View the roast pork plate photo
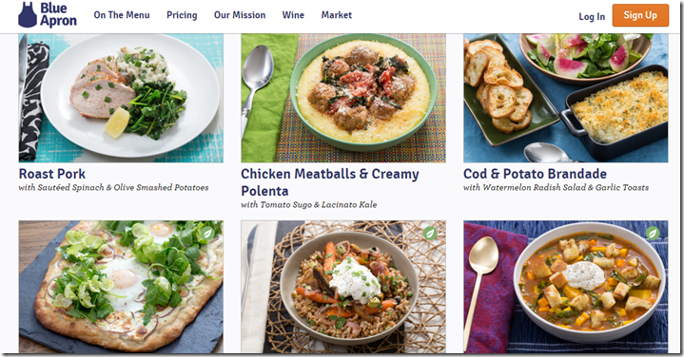The width and height of the screenshot is (684, 357). click(121, 98)
